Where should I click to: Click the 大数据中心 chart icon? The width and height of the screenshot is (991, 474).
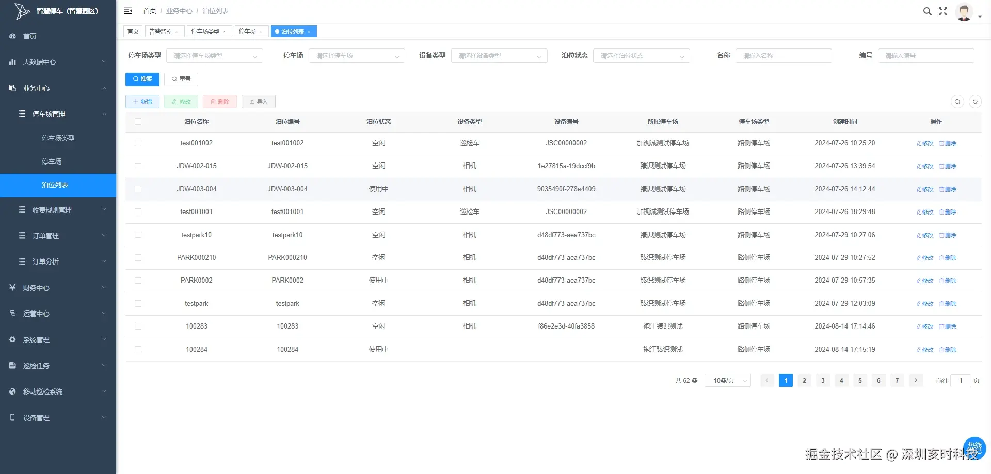(x=12, y=62)
